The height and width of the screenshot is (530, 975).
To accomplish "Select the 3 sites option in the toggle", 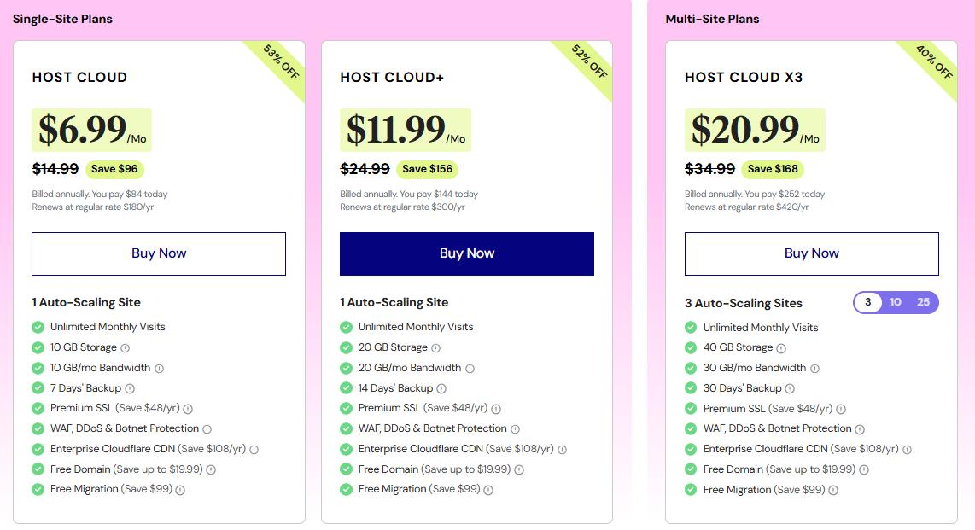I will click(x=868, y=302).
